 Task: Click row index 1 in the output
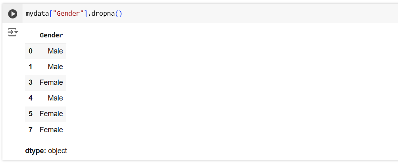coord(31,67)
